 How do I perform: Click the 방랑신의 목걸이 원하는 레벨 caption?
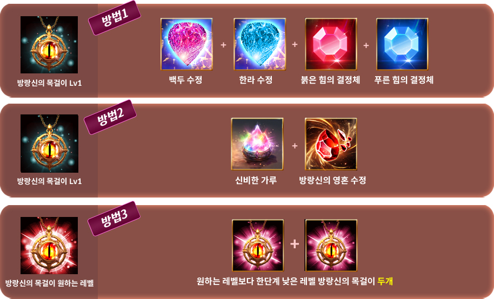coord(50,283)
